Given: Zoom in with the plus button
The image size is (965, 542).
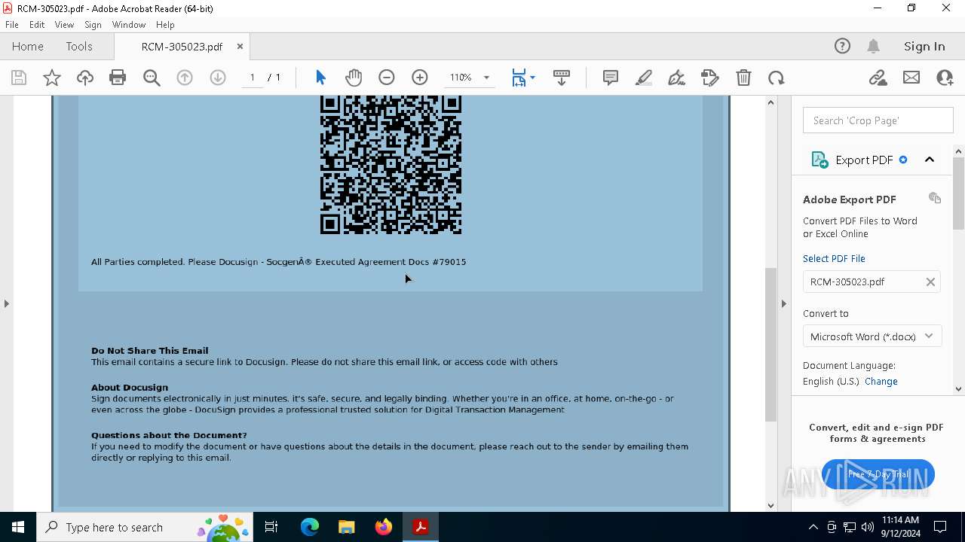Looking at the screenshot, I should [x=420, y=78].
